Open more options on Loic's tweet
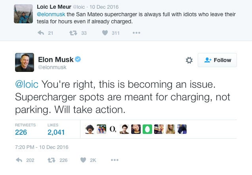The height and width of the screenshot is (175, 252). click(136, 33)
